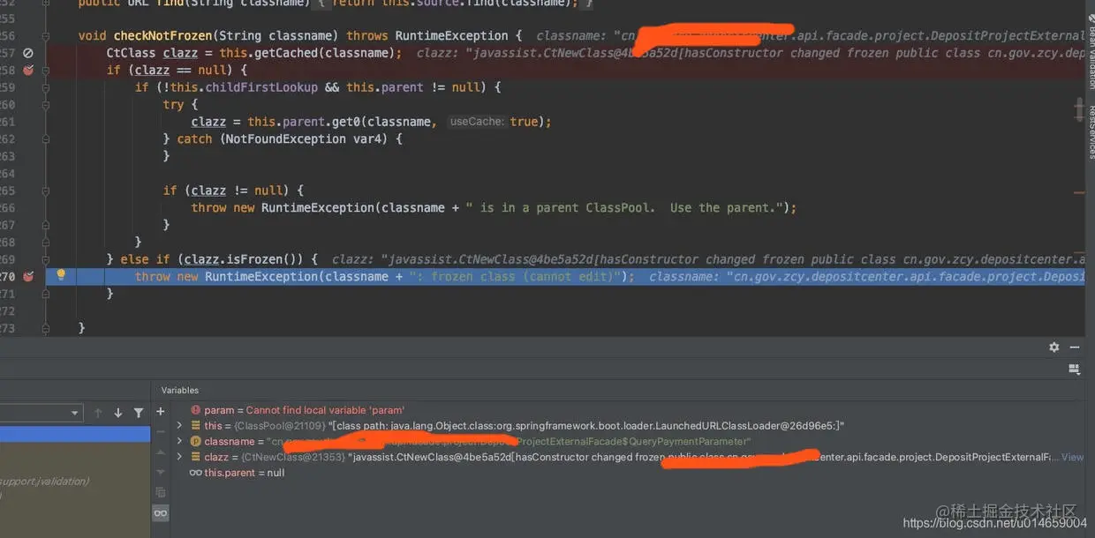1095x538 pixels.
Task: Click the yellow intention light bulb
Action: (x=61, y=275)
